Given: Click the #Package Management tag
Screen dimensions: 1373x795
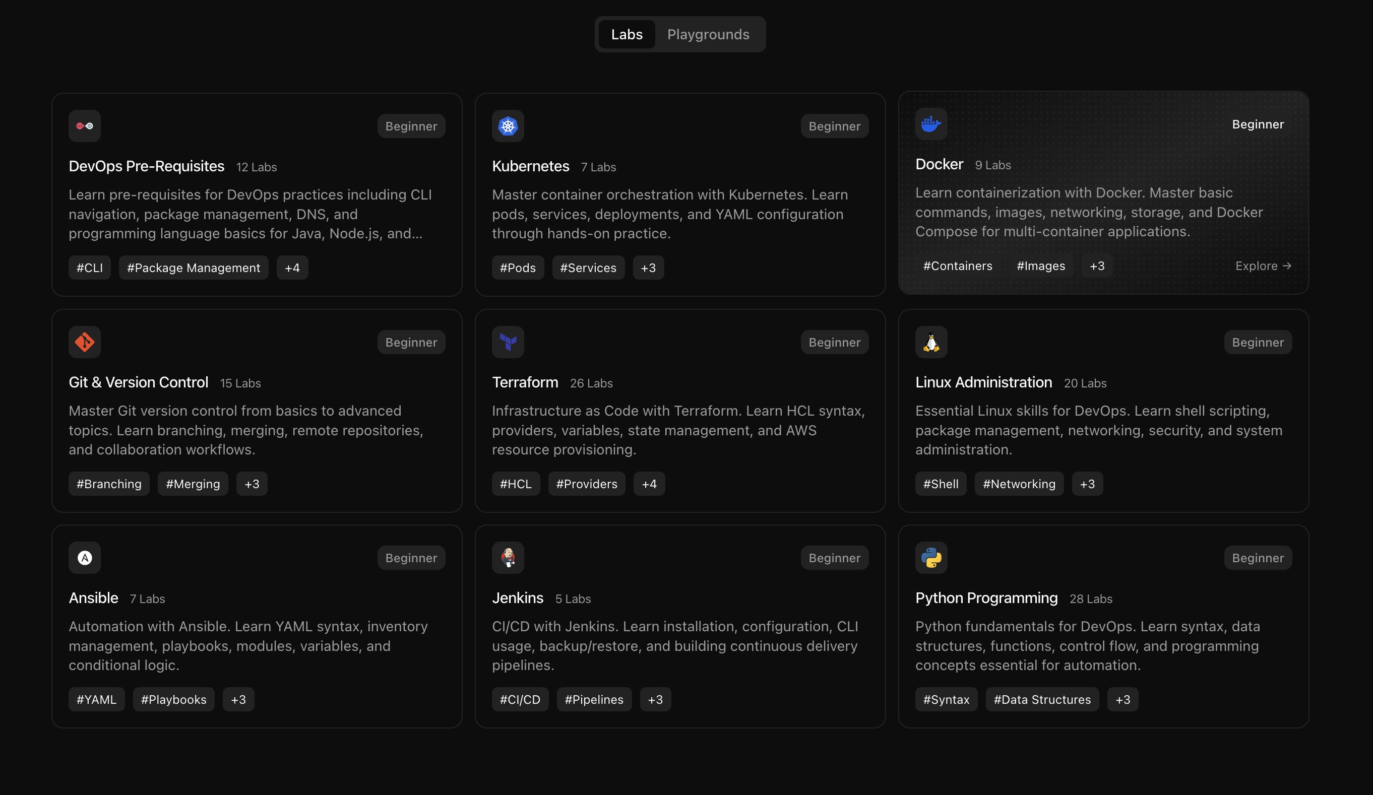Looking at the screenshot, I should pos(194,268).
